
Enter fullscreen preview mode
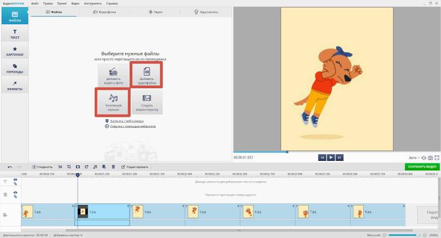tap(437, 158)
